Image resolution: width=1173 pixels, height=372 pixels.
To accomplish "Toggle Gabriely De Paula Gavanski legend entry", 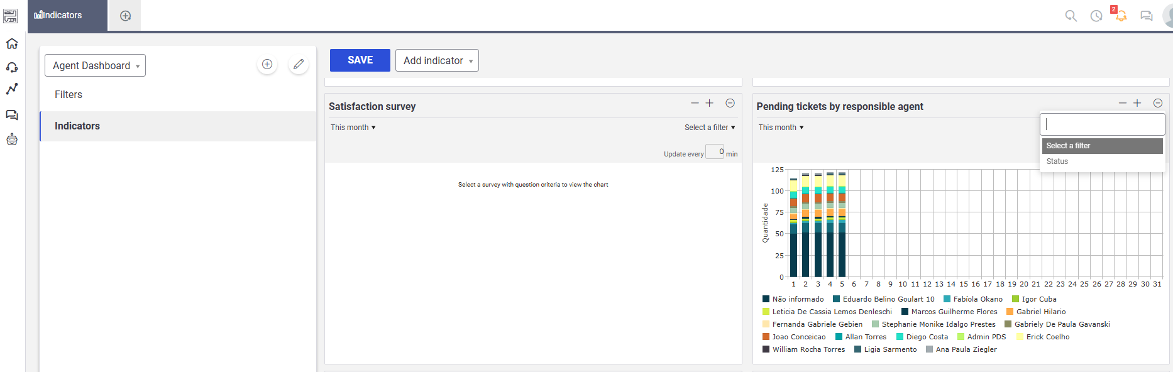I will 1057,324.
